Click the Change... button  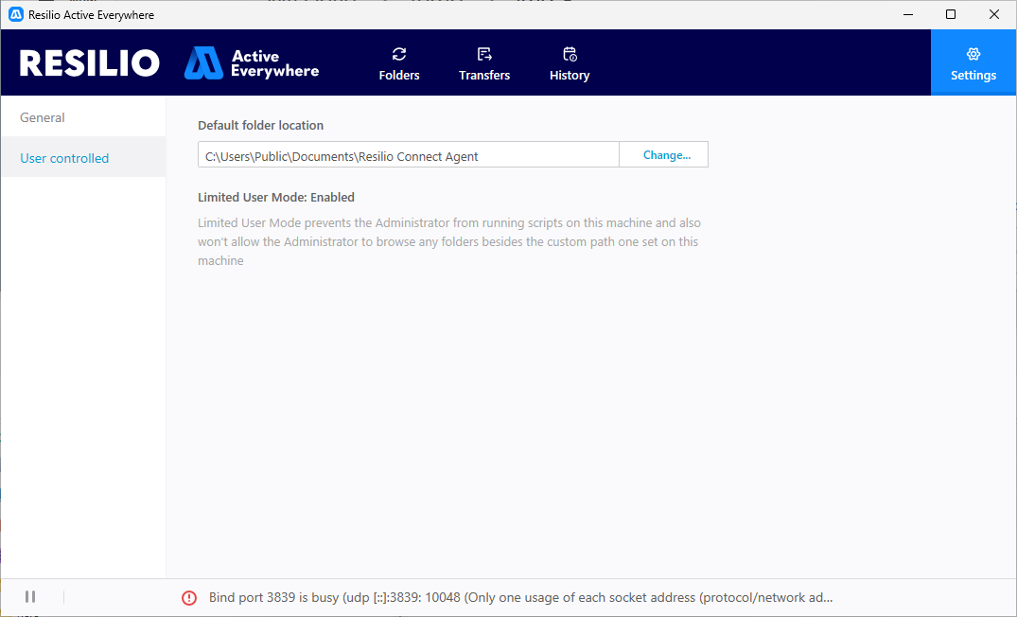click(666, 155)
